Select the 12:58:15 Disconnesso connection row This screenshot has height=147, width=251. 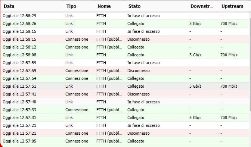click(x=125, y=39)
